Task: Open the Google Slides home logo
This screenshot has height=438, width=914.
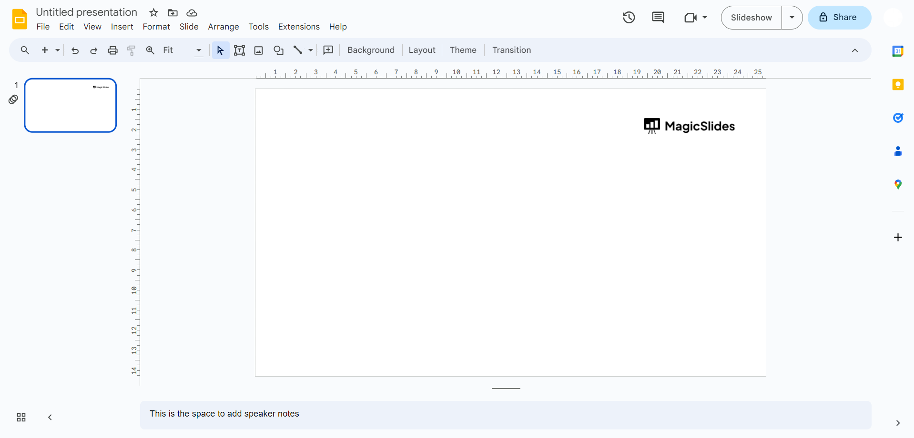Action: 20,19
